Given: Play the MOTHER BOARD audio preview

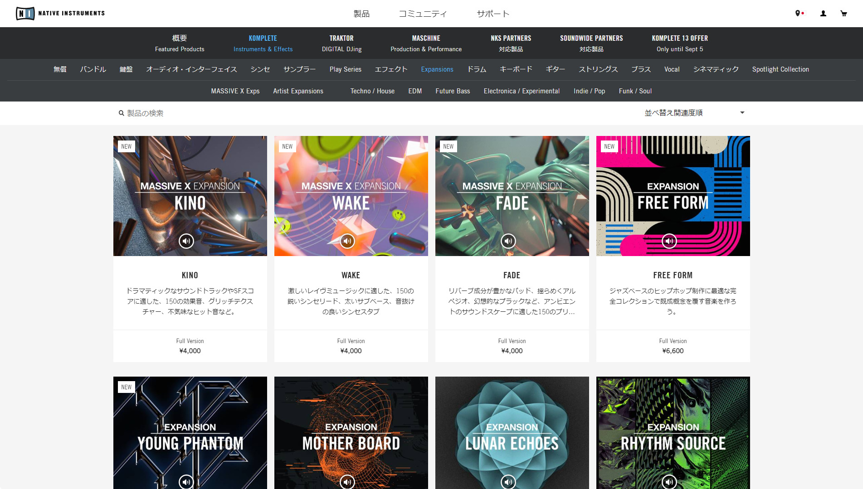Looking at the screenshot, I should pos(347,481).
